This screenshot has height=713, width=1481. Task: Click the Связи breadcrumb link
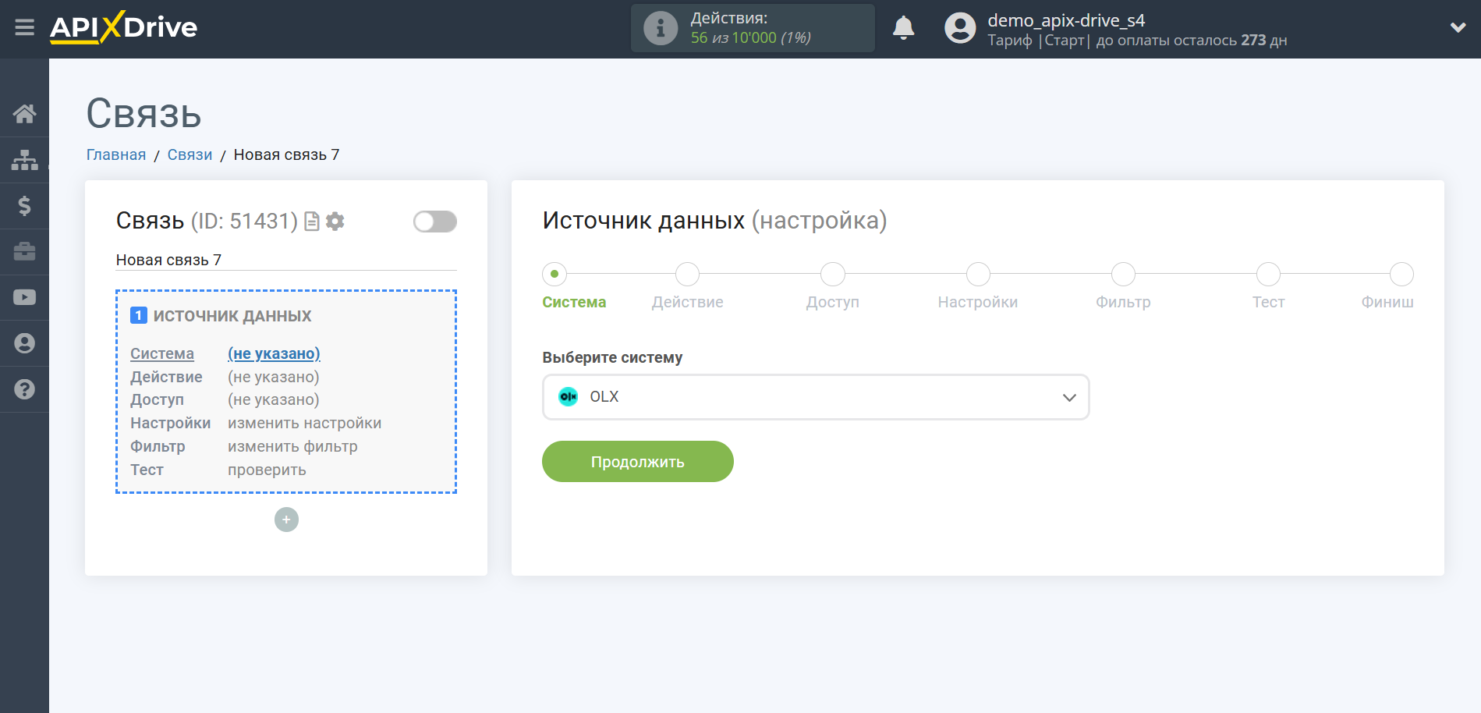pyautogui.click(x=190, y=154)
